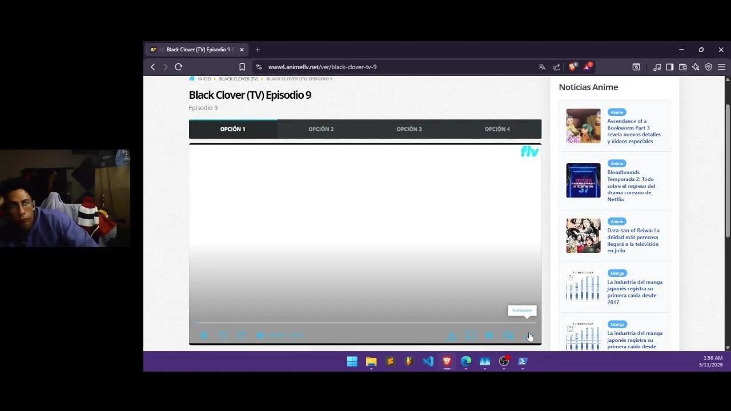Click the Anime tag above Bloodhounds article
This screenshot has width=731, height=411.
coord(617,163)
